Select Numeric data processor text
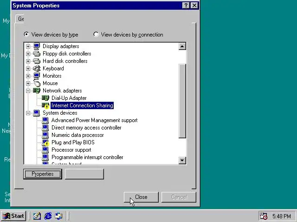The height and width of the screenshot is (222, 297). tap(77, 135)
